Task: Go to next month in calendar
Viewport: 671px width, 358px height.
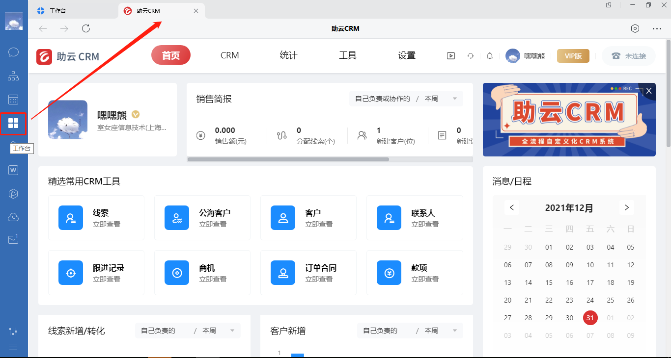Action: tap(626, 207)
